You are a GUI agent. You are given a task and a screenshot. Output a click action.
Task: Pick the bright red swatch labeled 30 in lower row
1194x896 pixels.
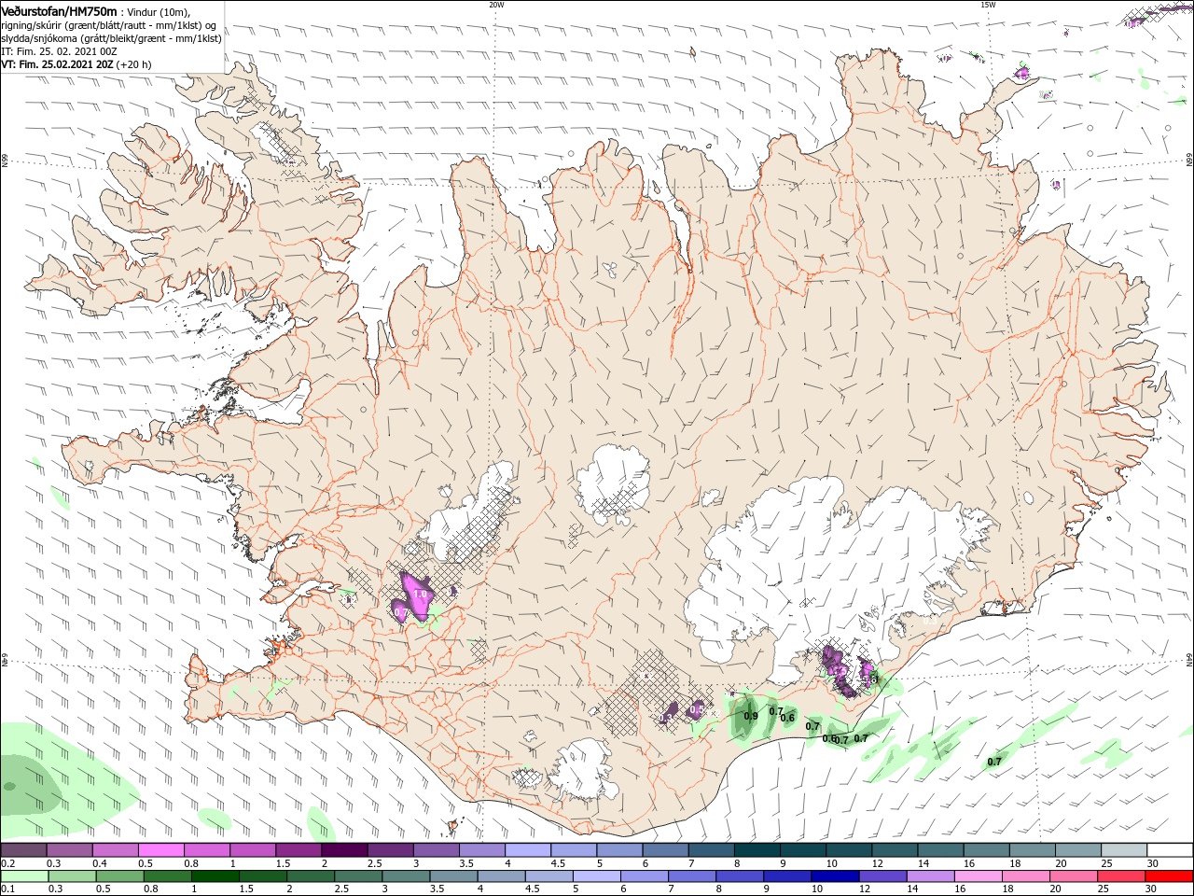pyautogui.click(x=1169, y=876)
